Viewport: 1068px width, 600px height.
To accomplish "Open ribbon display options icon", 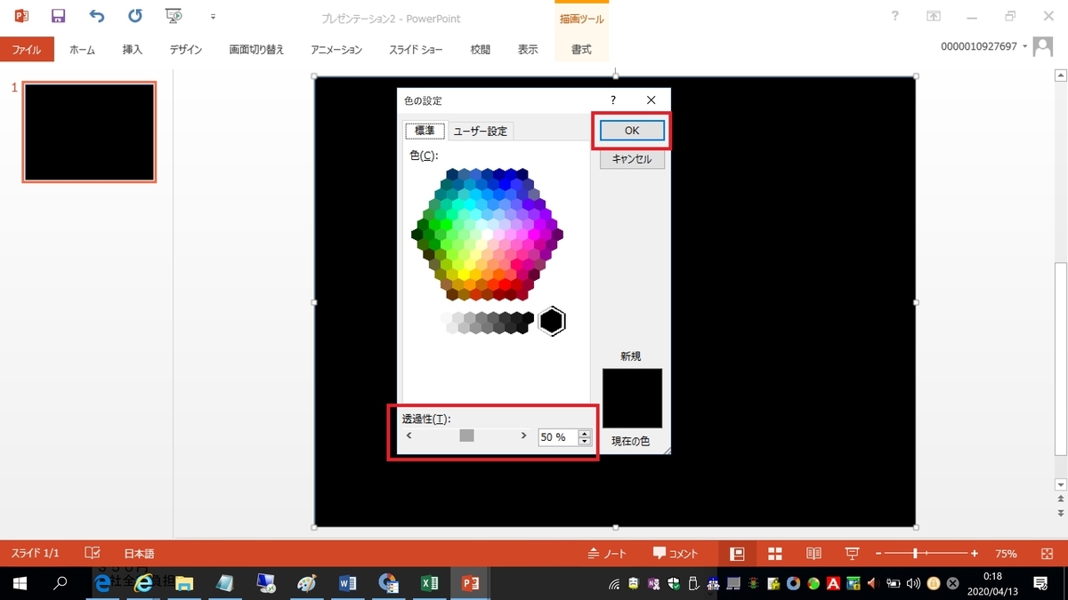I will coord(934,16).
